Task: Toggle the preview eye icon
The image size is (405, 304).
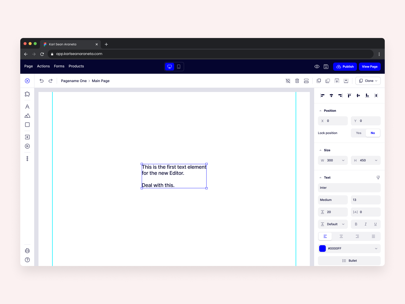Action: 317,67
